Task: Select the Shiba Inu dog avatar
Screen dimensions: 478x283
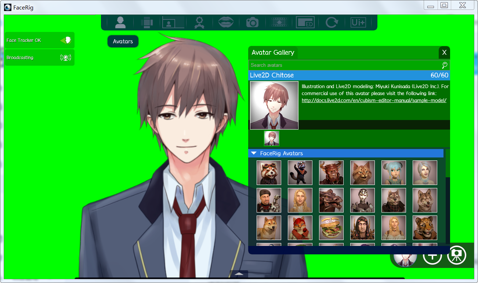Action: [x=269, y=228]
